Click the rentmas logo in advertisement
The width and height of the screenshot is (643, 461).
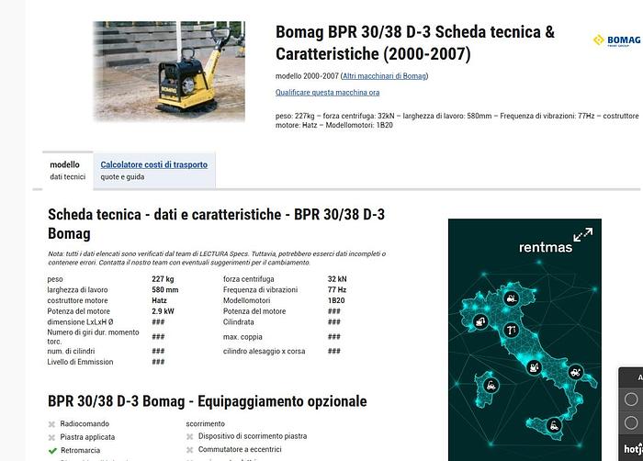click(x=546, y=247)
